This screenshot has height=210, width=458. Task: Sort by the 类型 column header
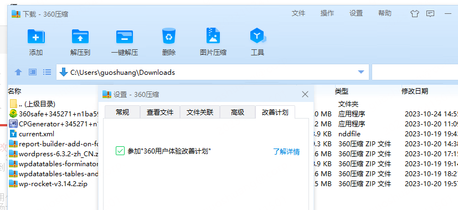[x=342, y=91]
